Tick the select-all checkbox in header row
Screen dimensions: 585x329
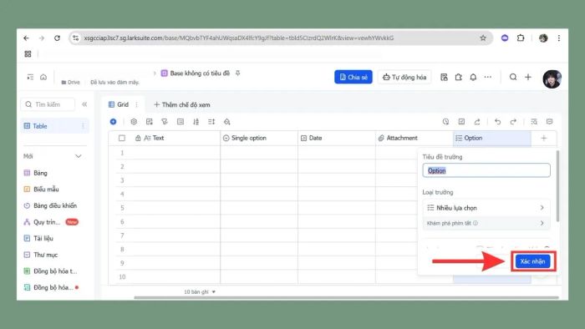[122, 138]
